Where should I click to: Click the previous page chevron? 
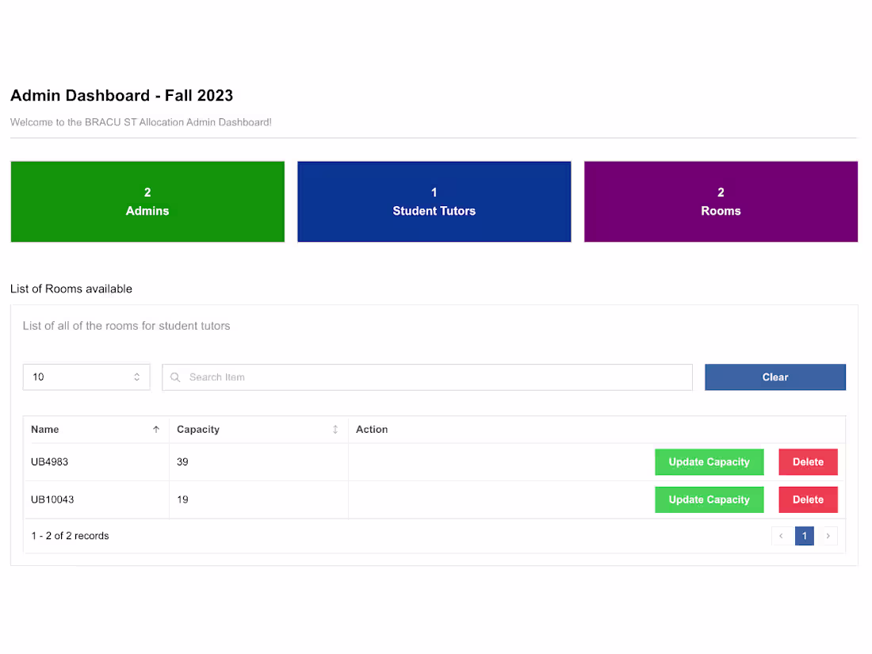tap(781, 536)
